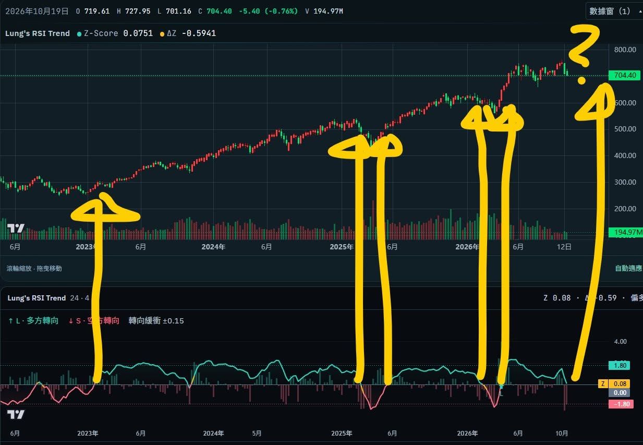The image size is (643, 445).
Task: Click 12日 on the price chart time axis
Action: 564,247
